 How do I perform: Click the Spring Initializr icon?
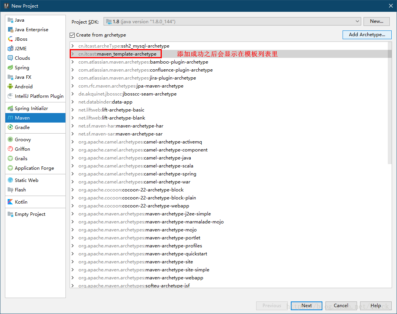[x=10, y=108]
